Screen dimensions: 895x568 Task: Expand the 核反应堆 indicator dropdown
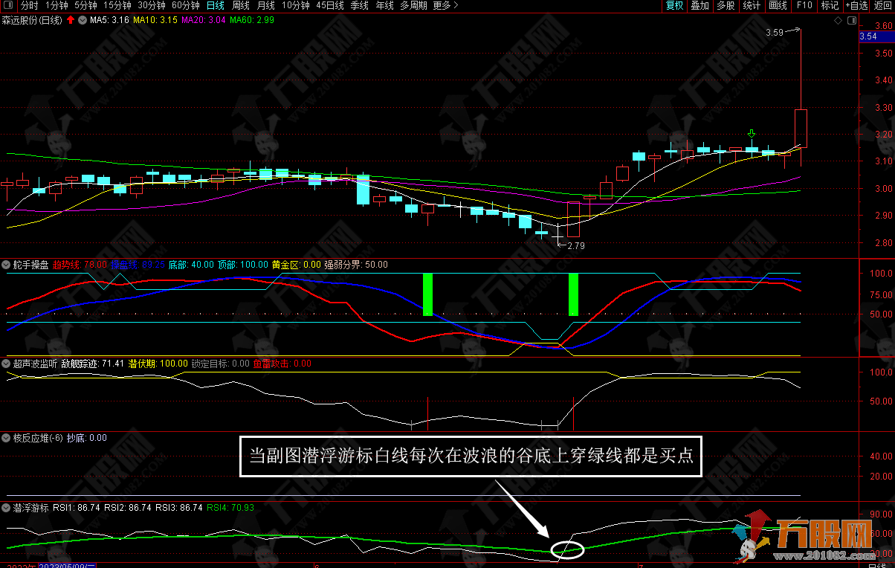[6, 438]
